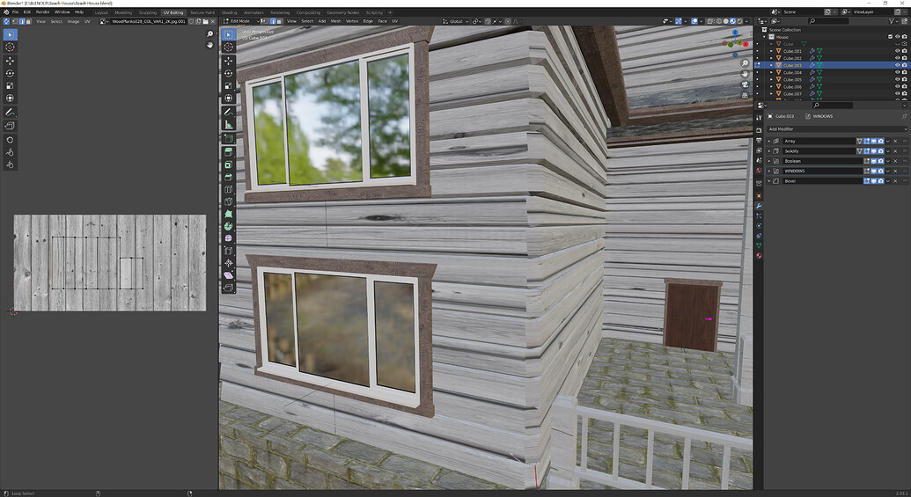Expand Cube.005 in the outliner

coord(772,79)
